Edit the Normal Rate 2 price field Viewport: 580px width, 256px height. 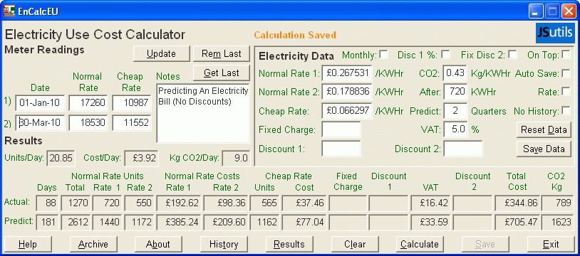click(346, 92)
